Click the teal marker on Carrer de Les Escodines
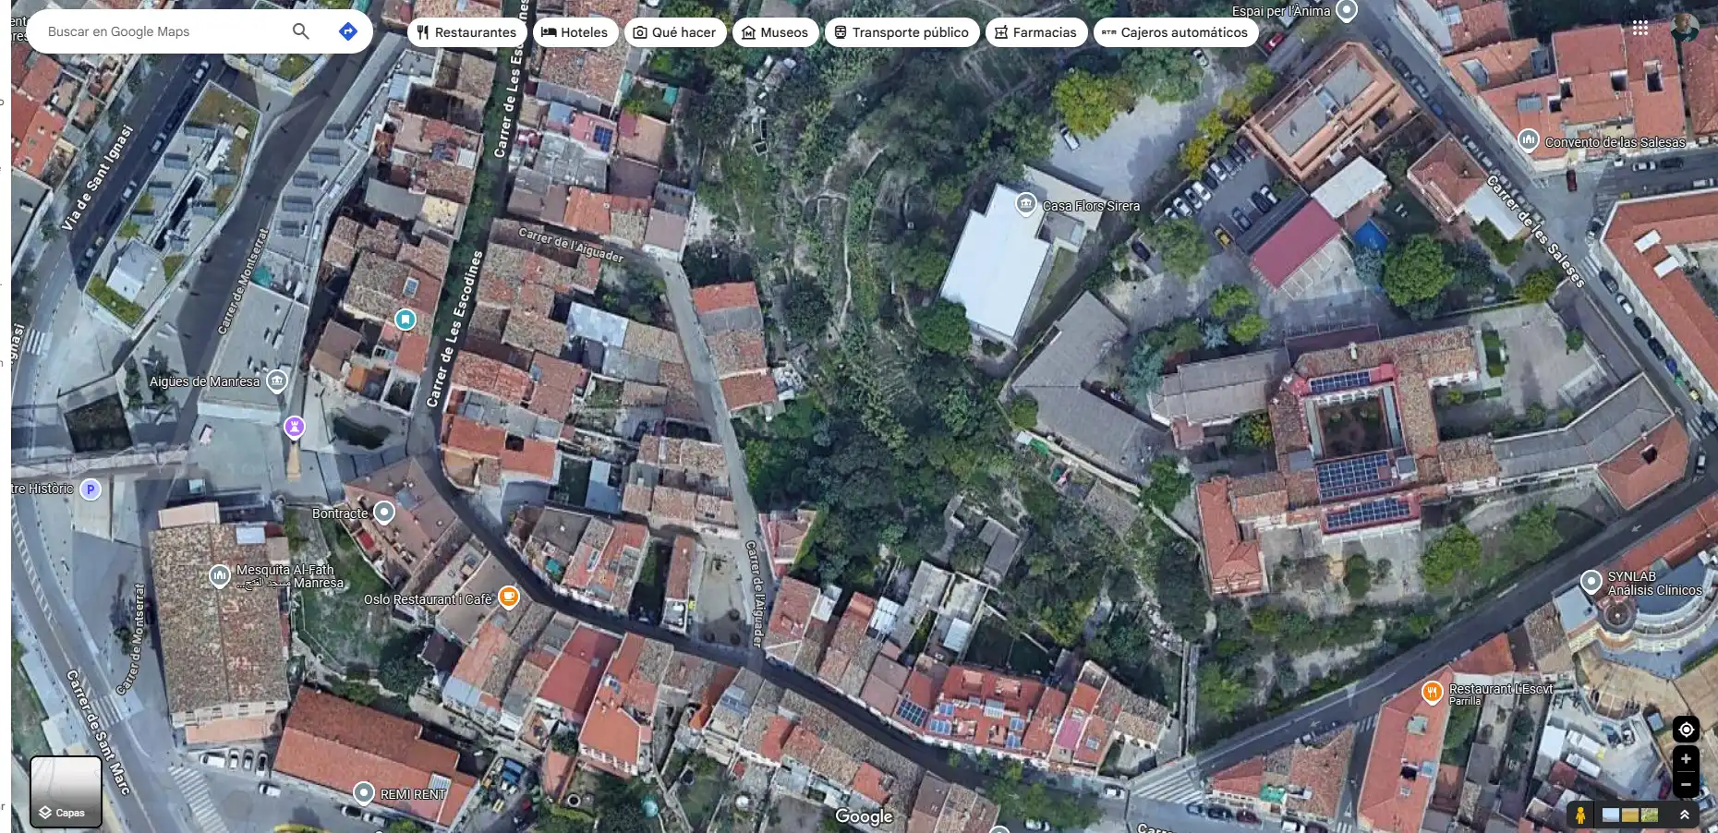This screenshot has width=1718, height=833. click(x=405, y=320)
